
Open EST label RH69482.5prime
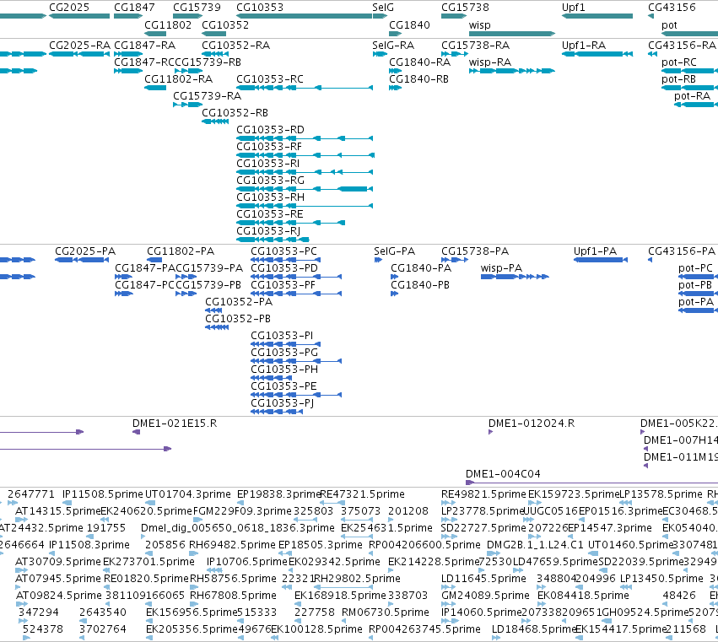click(x=233, y=545)
